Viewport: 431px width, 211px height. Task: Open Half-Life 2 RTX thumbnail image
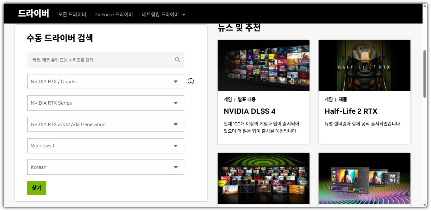pos(365,66)
